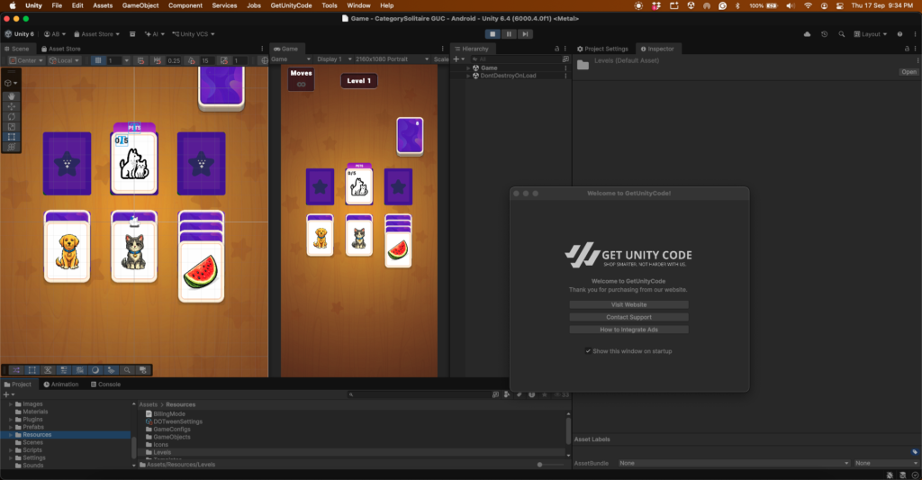Open the undo history clock icon

pos(825,34)
